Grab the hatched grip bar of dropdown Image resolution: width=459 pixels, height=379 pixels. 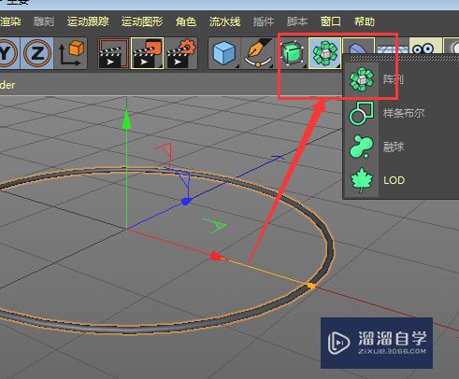click(x=404, y=58)
